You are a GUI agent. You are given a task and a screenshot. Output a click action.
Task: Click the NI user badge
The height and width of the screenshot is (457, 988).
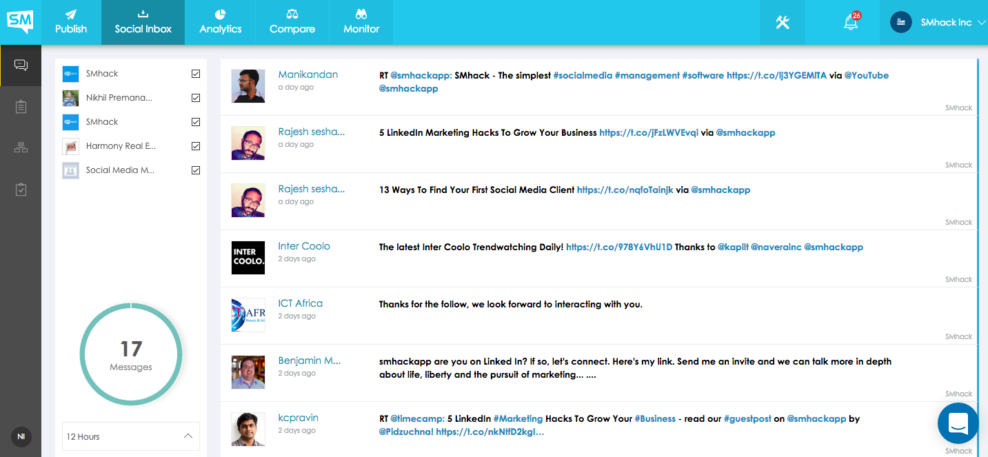[21, 437]
